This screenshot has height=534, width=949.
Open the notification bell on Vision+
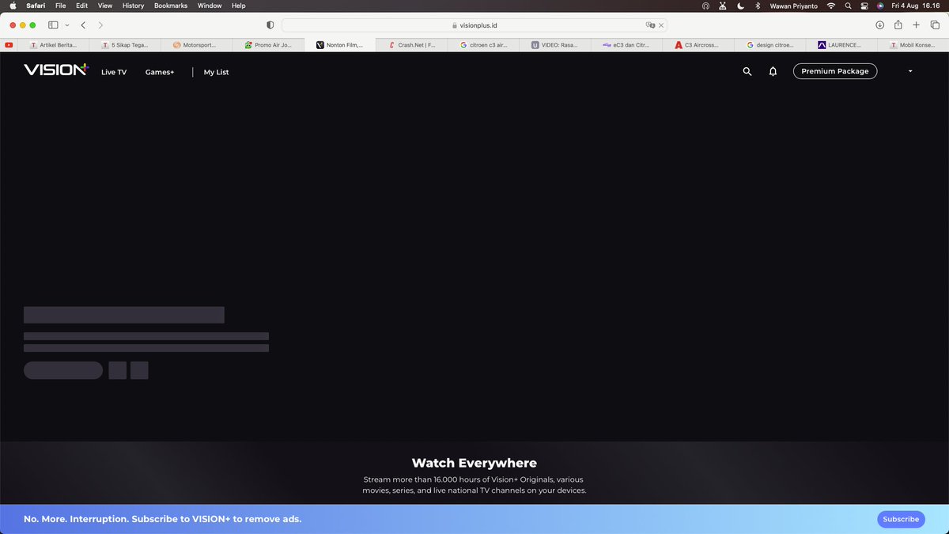click(x=773, y=71)
